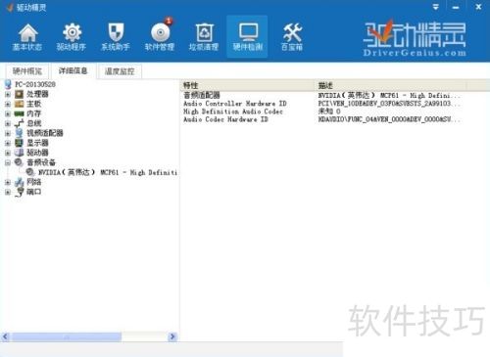Select the PC-20130528 root label

[35, 84]
